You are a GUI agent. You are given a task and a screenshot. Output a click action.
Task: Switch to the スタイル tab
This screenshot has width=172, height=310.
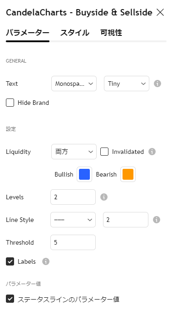click(74, 33)
